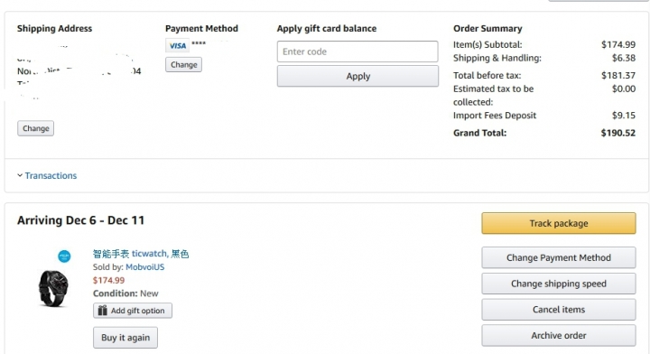The width and height of the screenshot is (650, 354).
Task: Add a gift option to the item
Action: pos(133,311)
